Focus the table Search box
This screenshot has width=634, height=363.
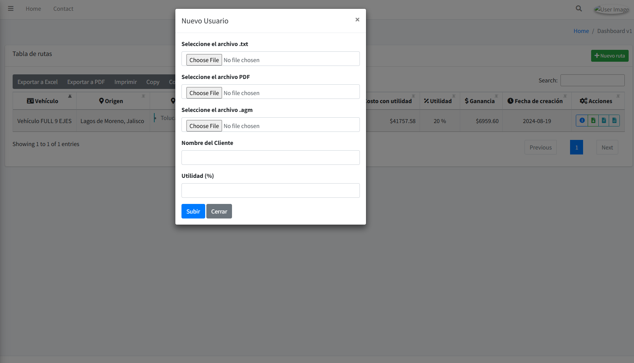coord(593,80)
